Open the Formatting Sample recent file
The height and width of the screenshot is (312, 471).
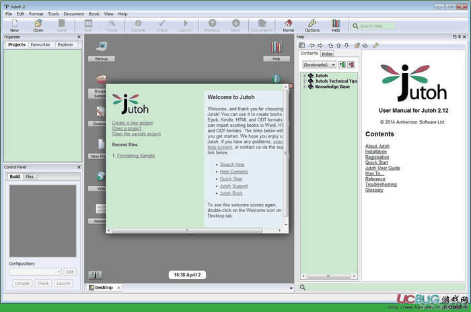(x=136, y=156)
